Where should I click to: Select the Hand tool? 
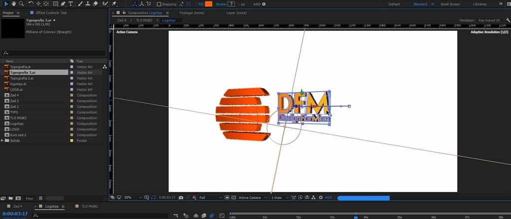click(14, 4)
